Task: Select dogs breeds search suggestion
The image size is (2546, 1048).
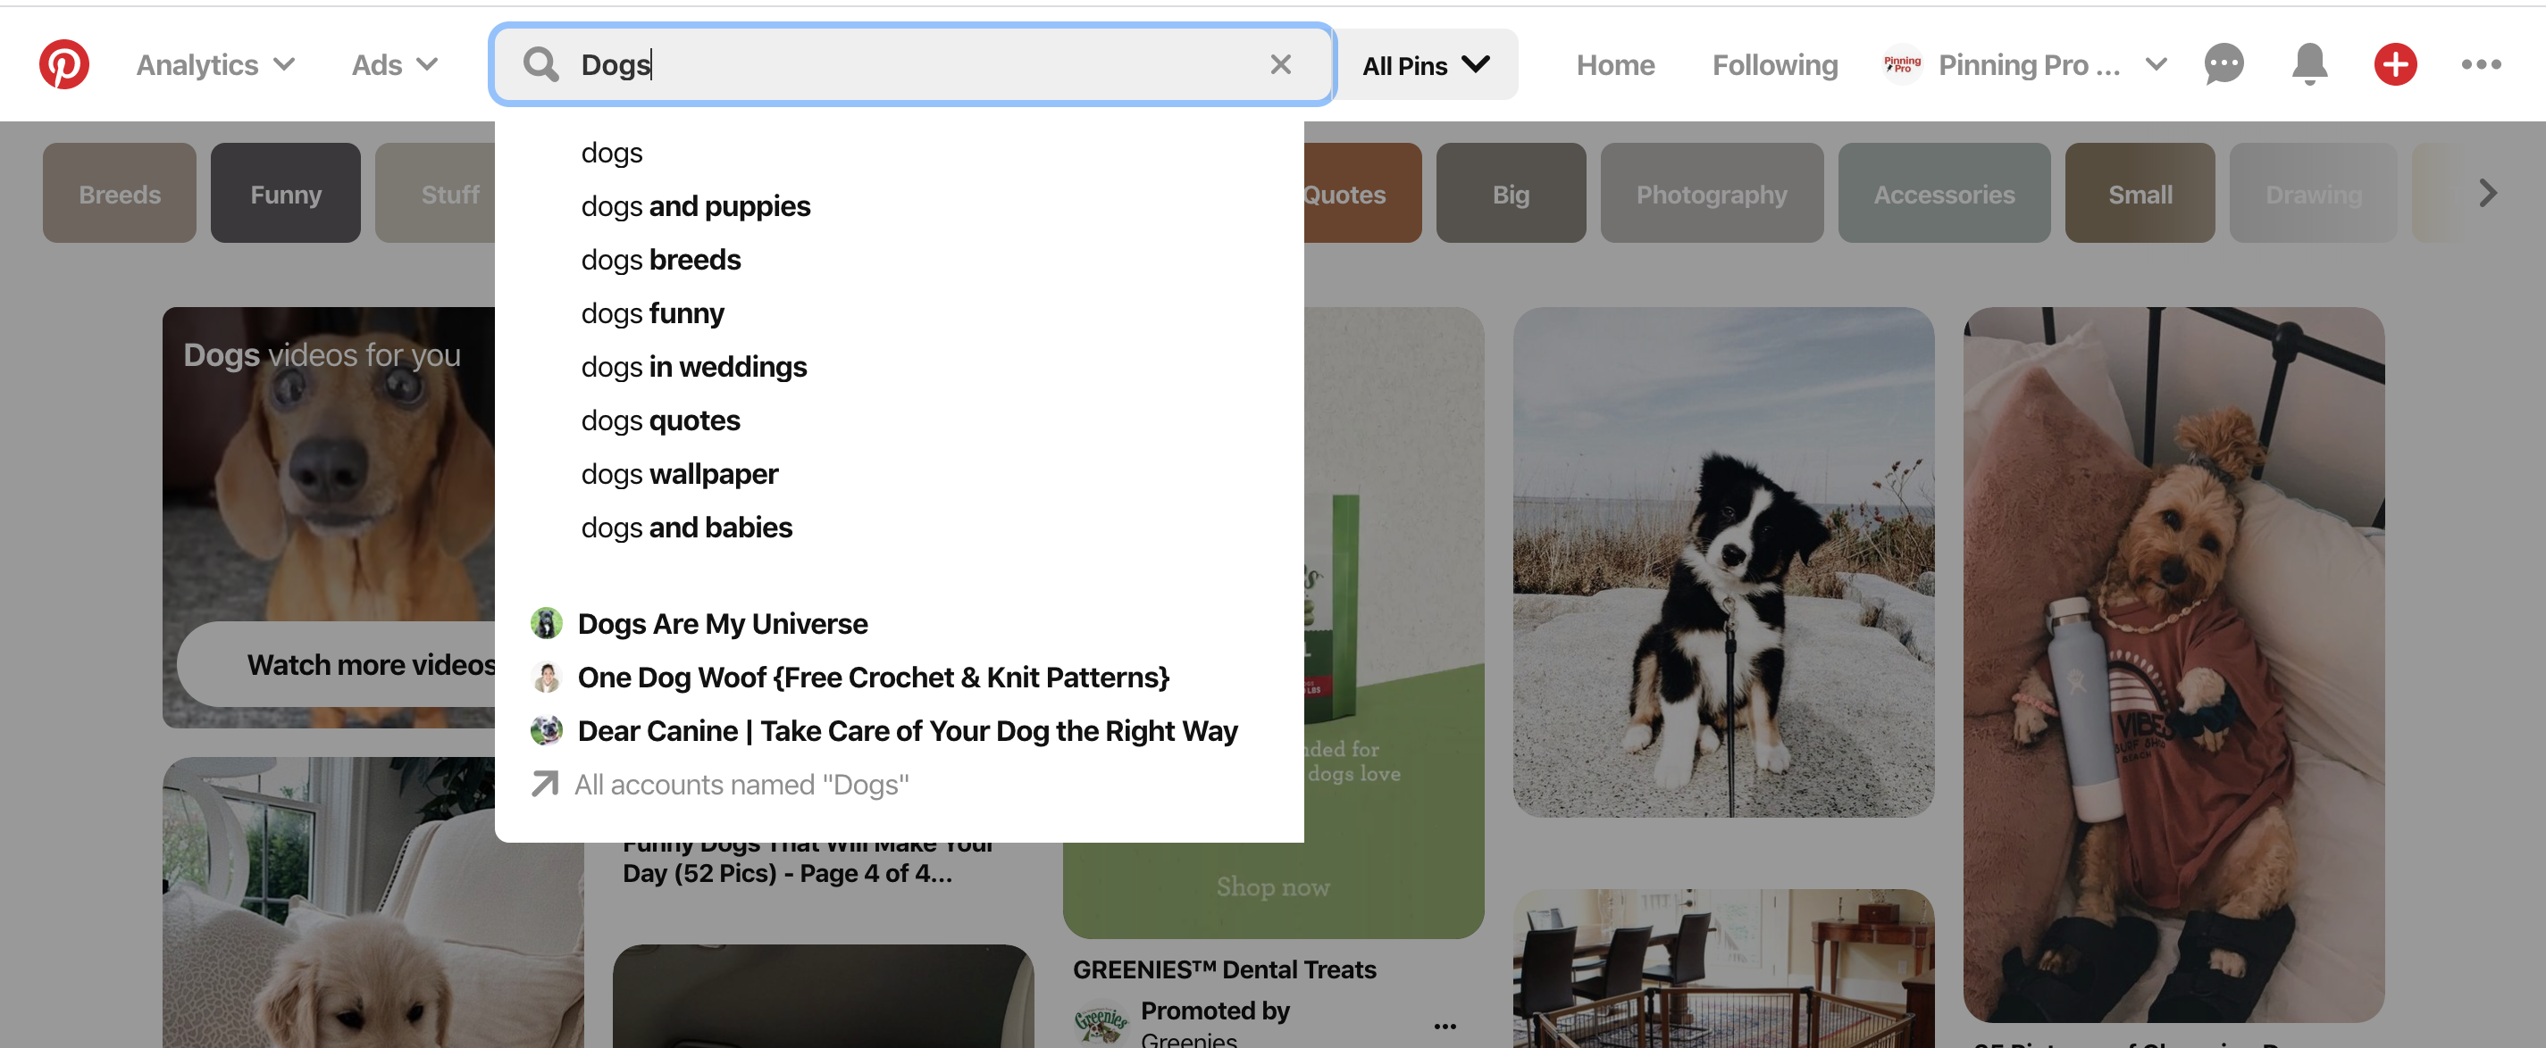Action: 661,258
